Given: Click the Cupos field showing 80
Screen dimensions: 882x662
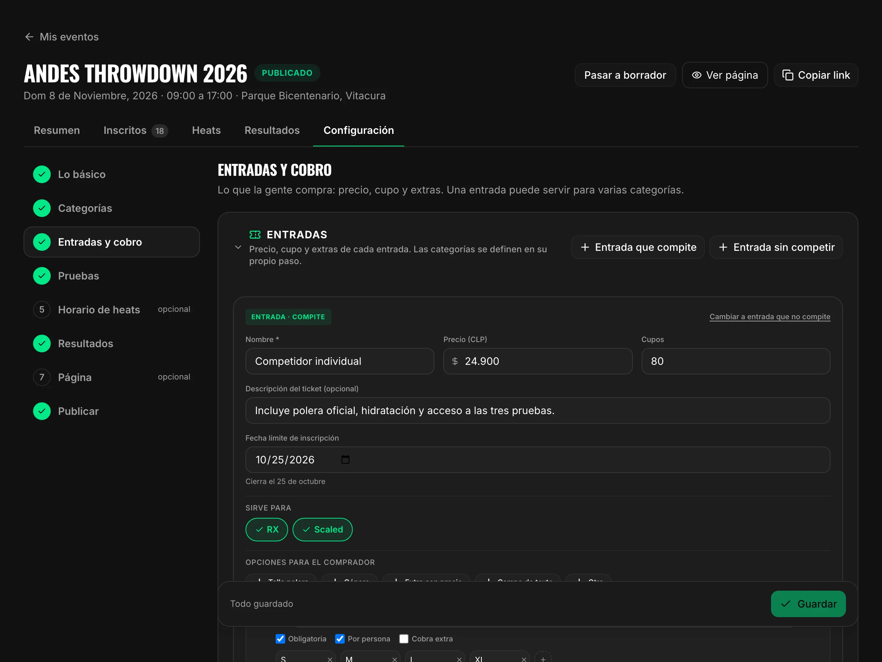Looking at the screenshot, I should click(x=736, y=361).
